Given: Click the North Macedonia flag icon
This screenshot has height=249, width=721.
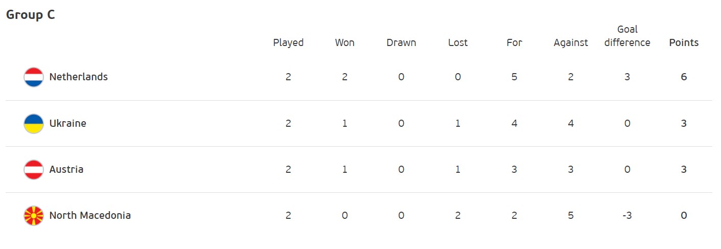Looking at the screenshot, I should [34, 216].
